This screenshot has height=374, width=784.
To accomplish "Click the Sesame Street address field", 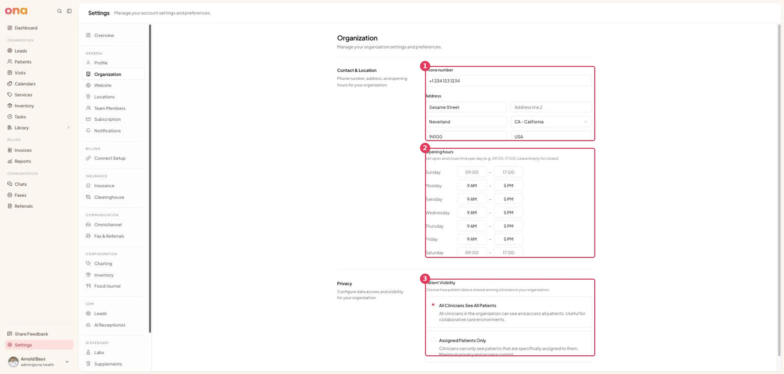I will coord(466,107).
